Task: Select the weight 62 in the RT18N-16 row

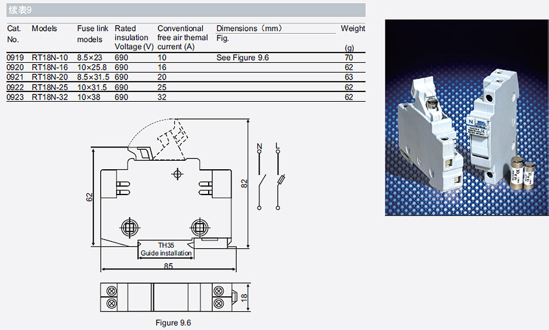Action: tap(349, 67)
